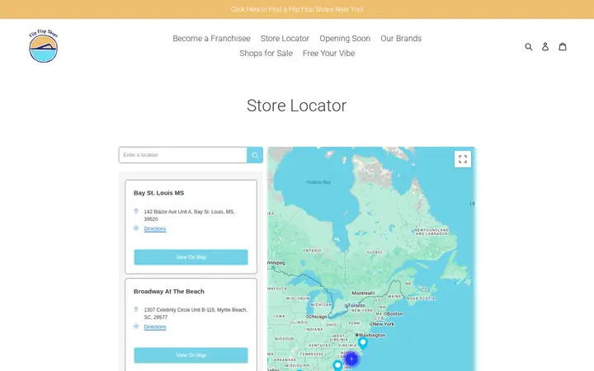594x371 pixels.
Task: Click View On Map for Broadway At The Beach
Action: click(191, 355)
